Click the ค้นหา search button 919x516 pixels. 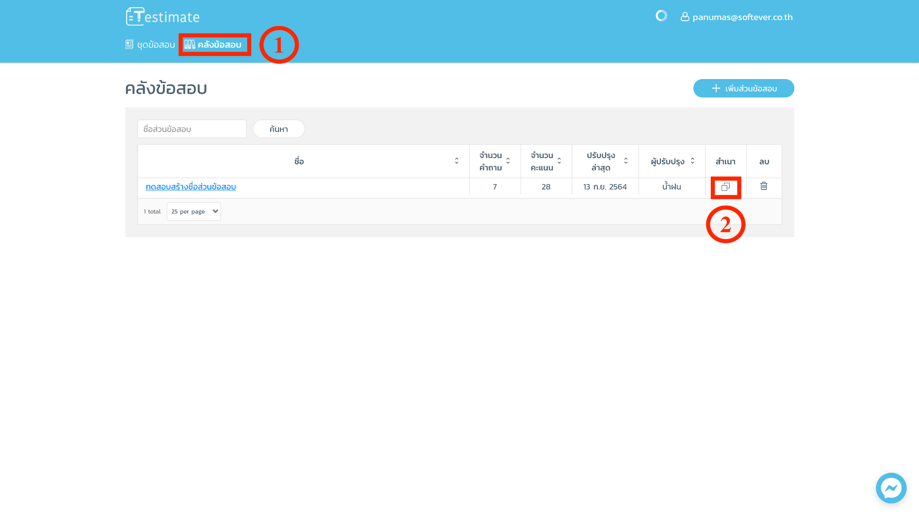click(279, 129)
